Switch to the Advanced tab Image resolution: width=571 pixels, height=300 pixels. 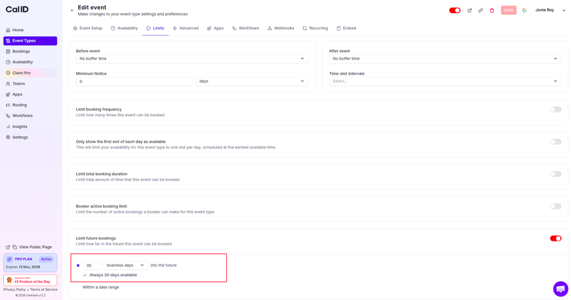[x=186, y=28]
